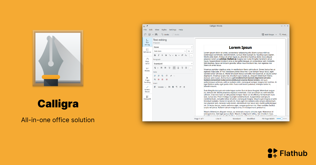Open the Styles menu
Viewport: 316px width, 165px height.
click(x=164, y=30)
